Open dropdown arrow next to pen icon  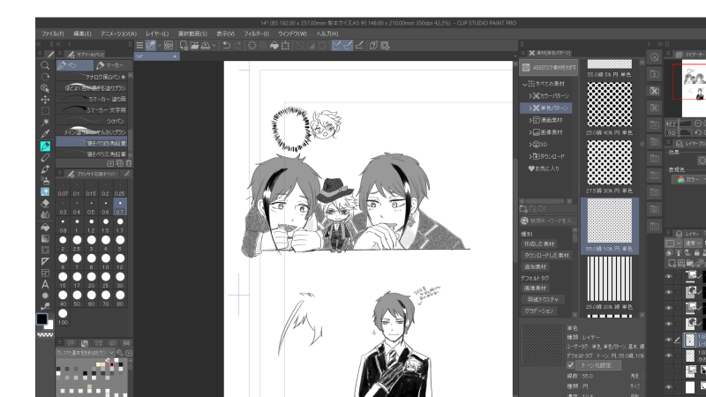(x=160, y=45)
